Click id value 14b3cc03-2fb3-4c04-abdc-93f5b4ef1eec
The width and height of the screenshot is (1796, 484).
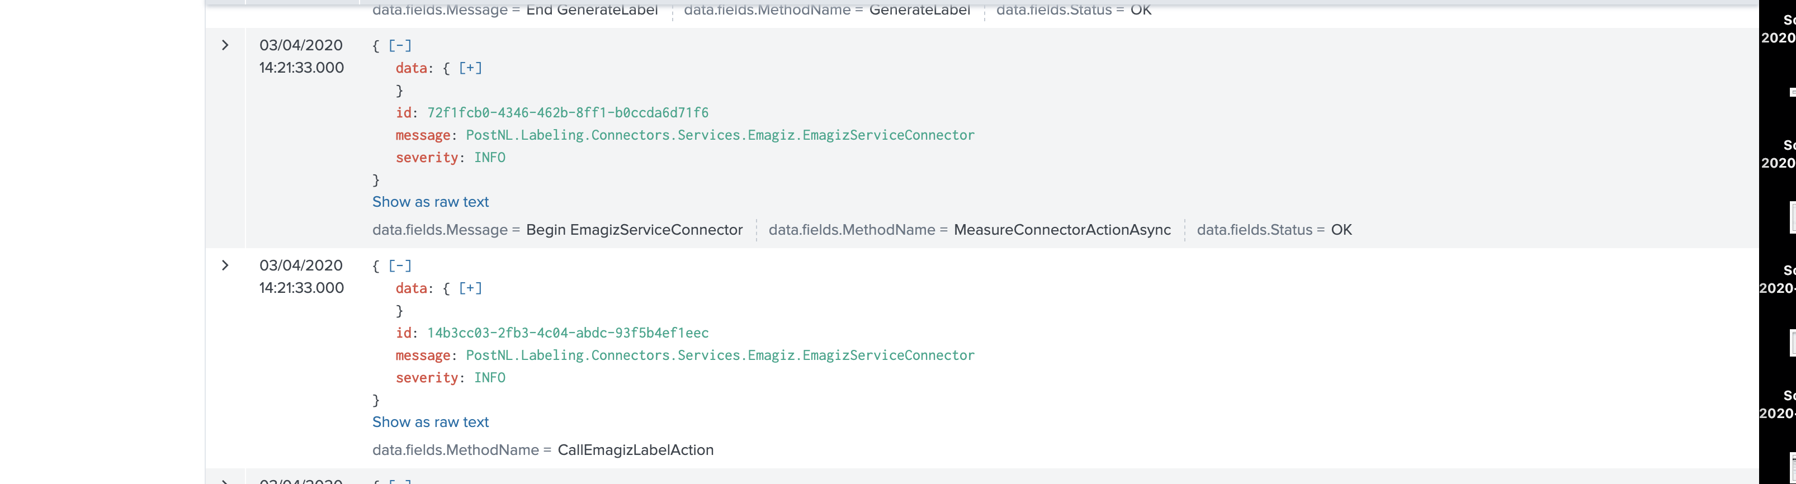tap(568, 333)
